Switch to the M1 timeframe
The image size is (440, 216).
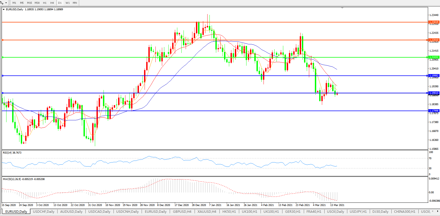point(14,3)
